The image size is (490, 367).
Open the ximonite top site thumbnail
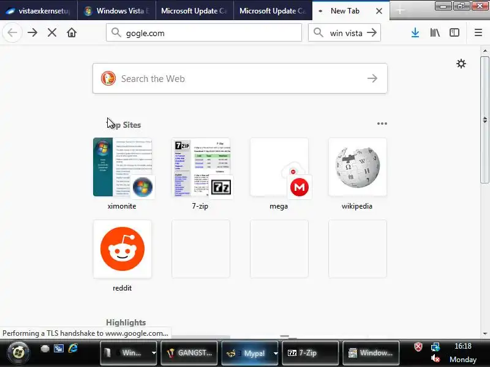122,167
